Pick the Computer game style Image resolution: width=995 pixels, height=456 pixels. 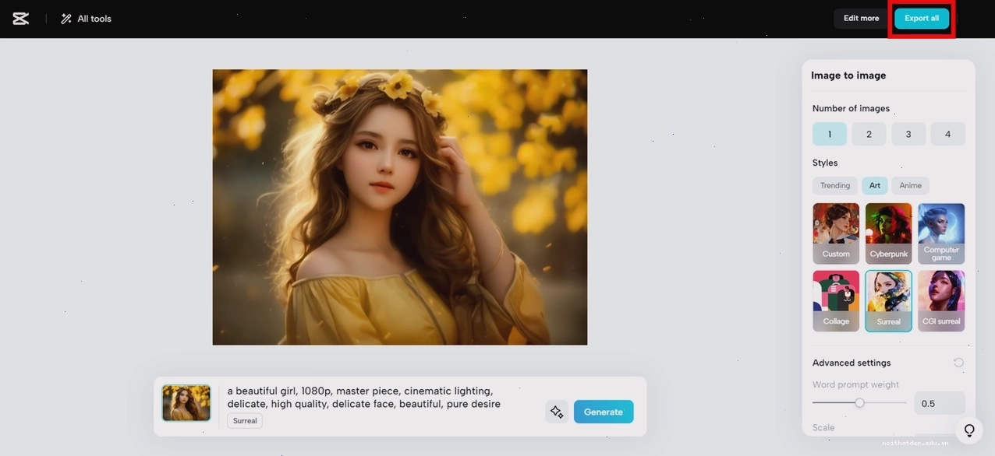coord(941,233)
